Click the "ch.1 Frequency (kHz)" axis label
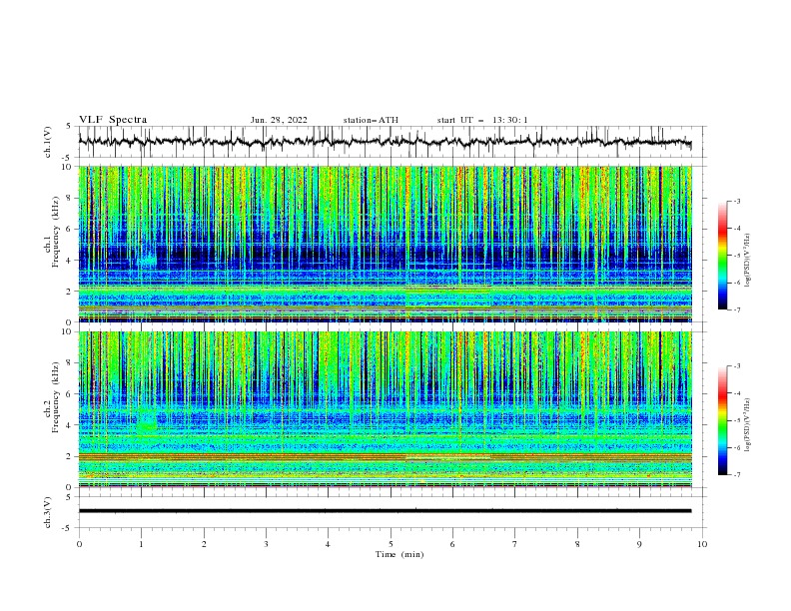791x611 pixels. point(52,233)
